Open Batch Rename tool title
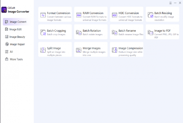 tap(127, 31)
